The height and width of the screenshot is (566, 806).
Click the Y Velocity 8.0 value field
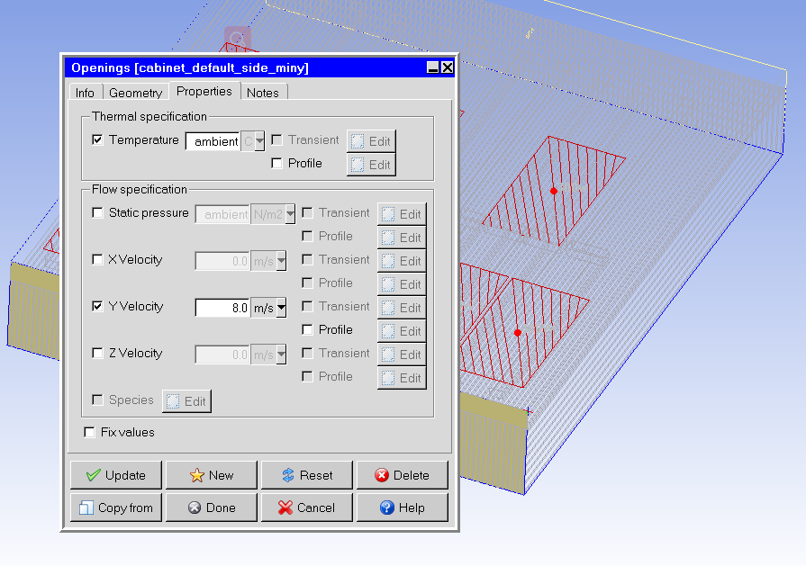tap(222, 308)
